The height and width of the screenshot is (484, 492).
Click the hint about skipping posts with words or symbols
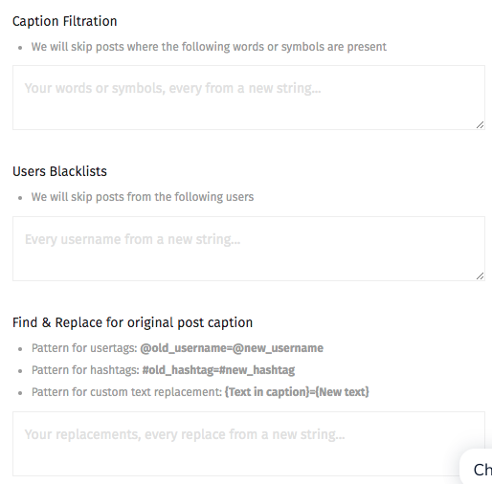tap(209, 47)
